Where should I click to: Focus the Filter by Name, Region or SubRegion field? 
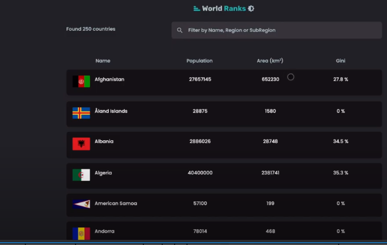click(x=277, y=30)
